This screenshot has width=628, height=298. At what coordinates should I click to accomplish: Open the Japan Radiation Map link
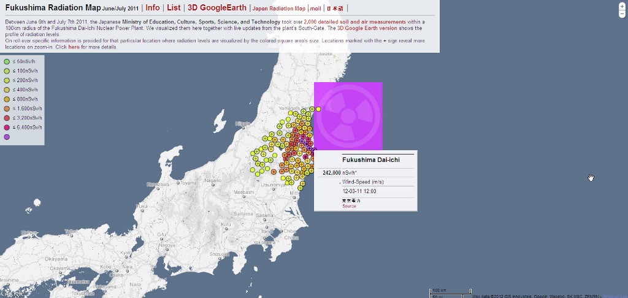[278, 9]
